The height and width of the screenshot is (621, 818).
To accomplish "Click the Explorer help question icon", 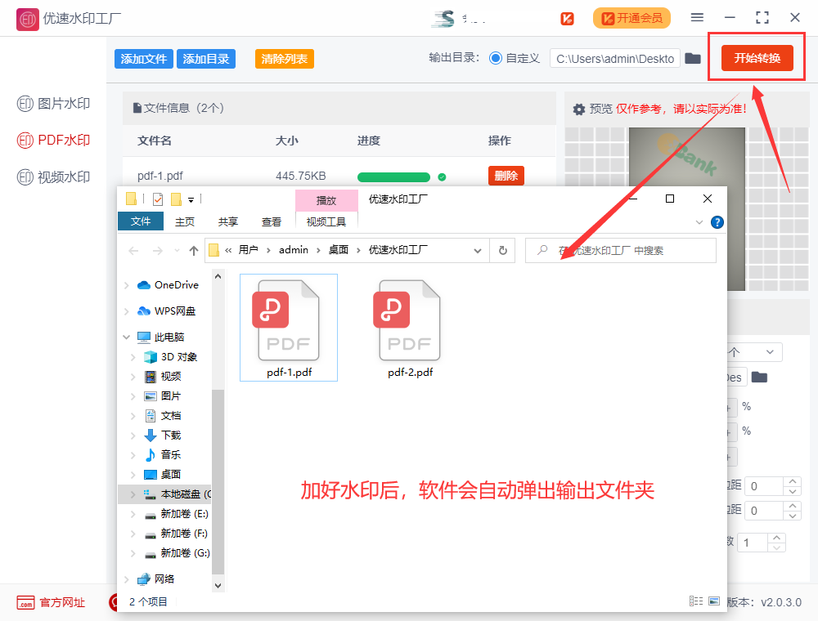I will (x=717, y=222).
